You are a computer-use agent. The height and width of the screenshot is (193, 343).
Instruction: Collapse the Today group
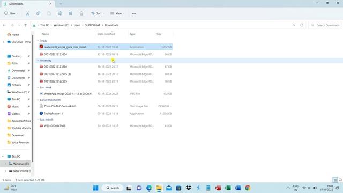pos(38,41)
